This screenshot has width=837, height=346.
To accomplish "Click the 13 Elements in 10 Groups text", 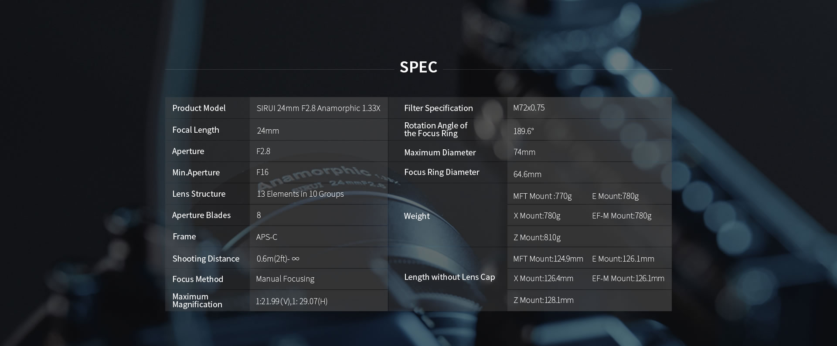I will point(300,194).
